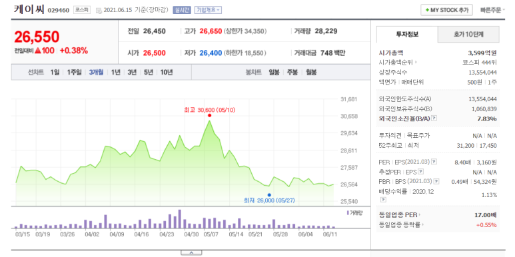
Task: Click the 실시간 badge button
Action: pyautogui.click(x=182, y=10)
